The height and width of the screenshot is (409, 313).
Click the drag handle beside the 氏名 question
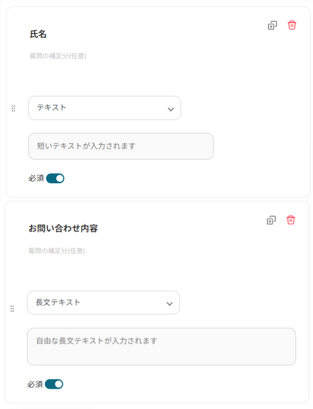point(13,108)
